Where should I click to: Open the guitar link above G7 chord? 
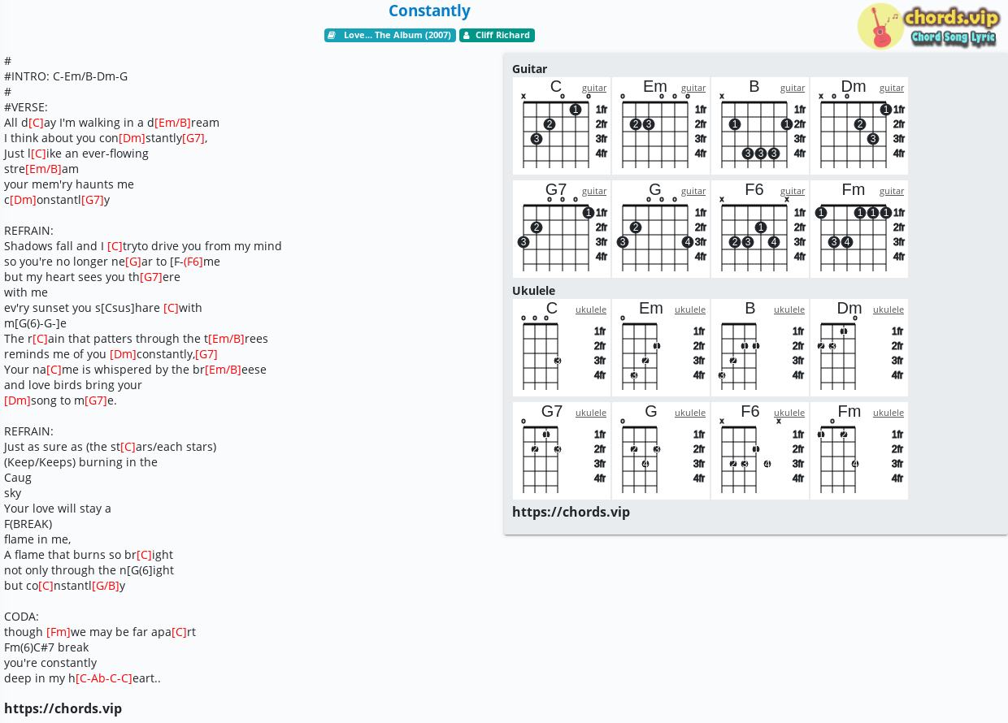coord(594,191)
